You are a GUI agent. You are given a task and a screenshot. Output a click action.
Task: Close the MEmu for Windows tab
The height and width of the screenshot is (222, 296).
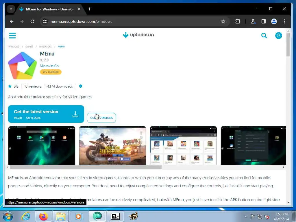click(79, 9)
